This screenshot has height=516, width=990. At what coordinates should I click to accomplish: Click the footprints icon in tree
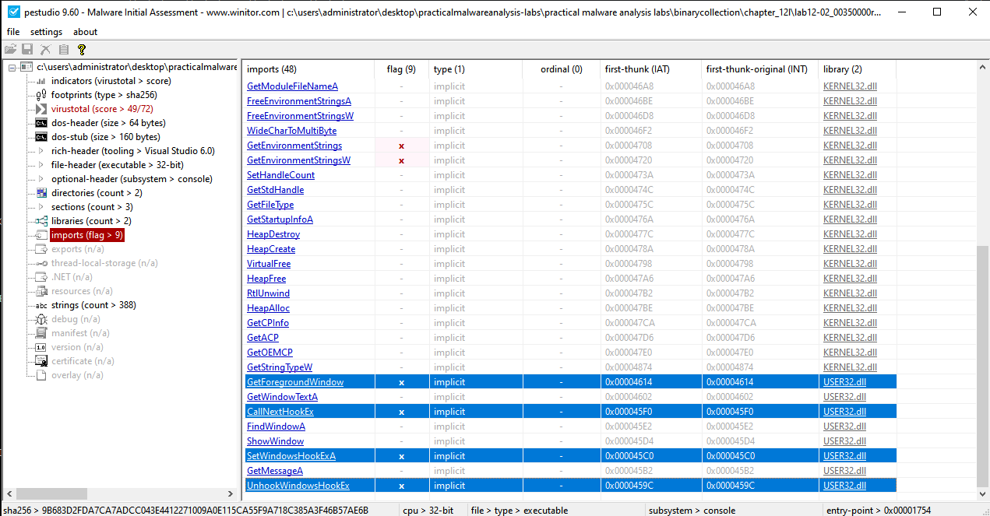pyautogui.click(x=41, y=95)
